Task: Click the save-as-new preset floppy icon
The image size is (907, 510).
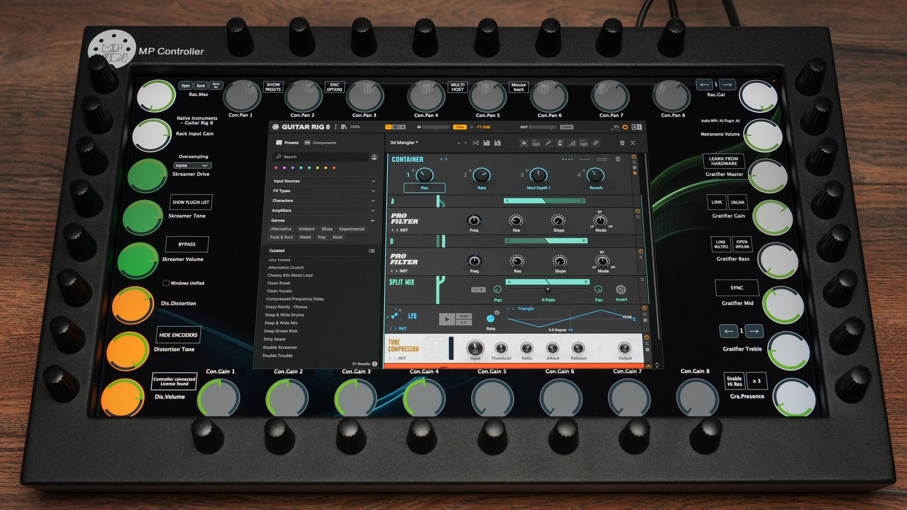Action: 498,143
